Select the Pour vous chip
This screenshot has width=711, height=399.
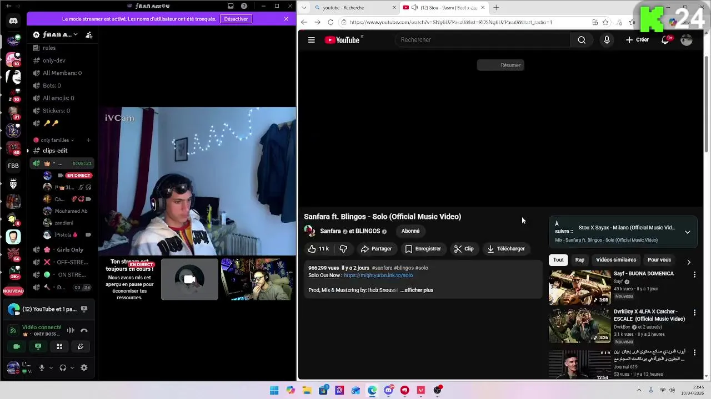tap(659, 260)
